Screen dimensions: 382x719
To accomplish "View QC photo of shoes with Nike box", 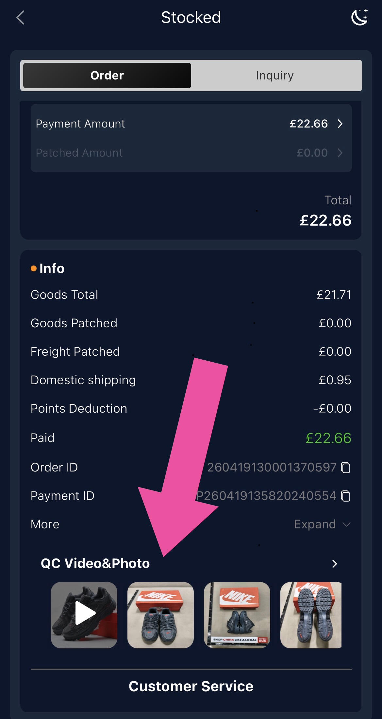I will (x=160, y=615).
